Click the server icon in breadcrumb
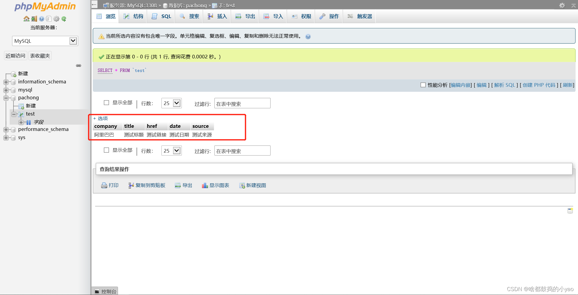The width and height of the screenshot is (578, 295). click(106, 5)
